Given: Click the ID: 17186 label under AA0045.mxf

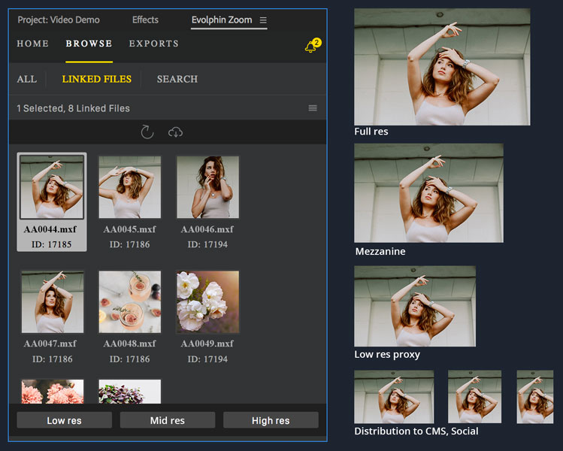Looking at the screenshot, I should [129, 244].
